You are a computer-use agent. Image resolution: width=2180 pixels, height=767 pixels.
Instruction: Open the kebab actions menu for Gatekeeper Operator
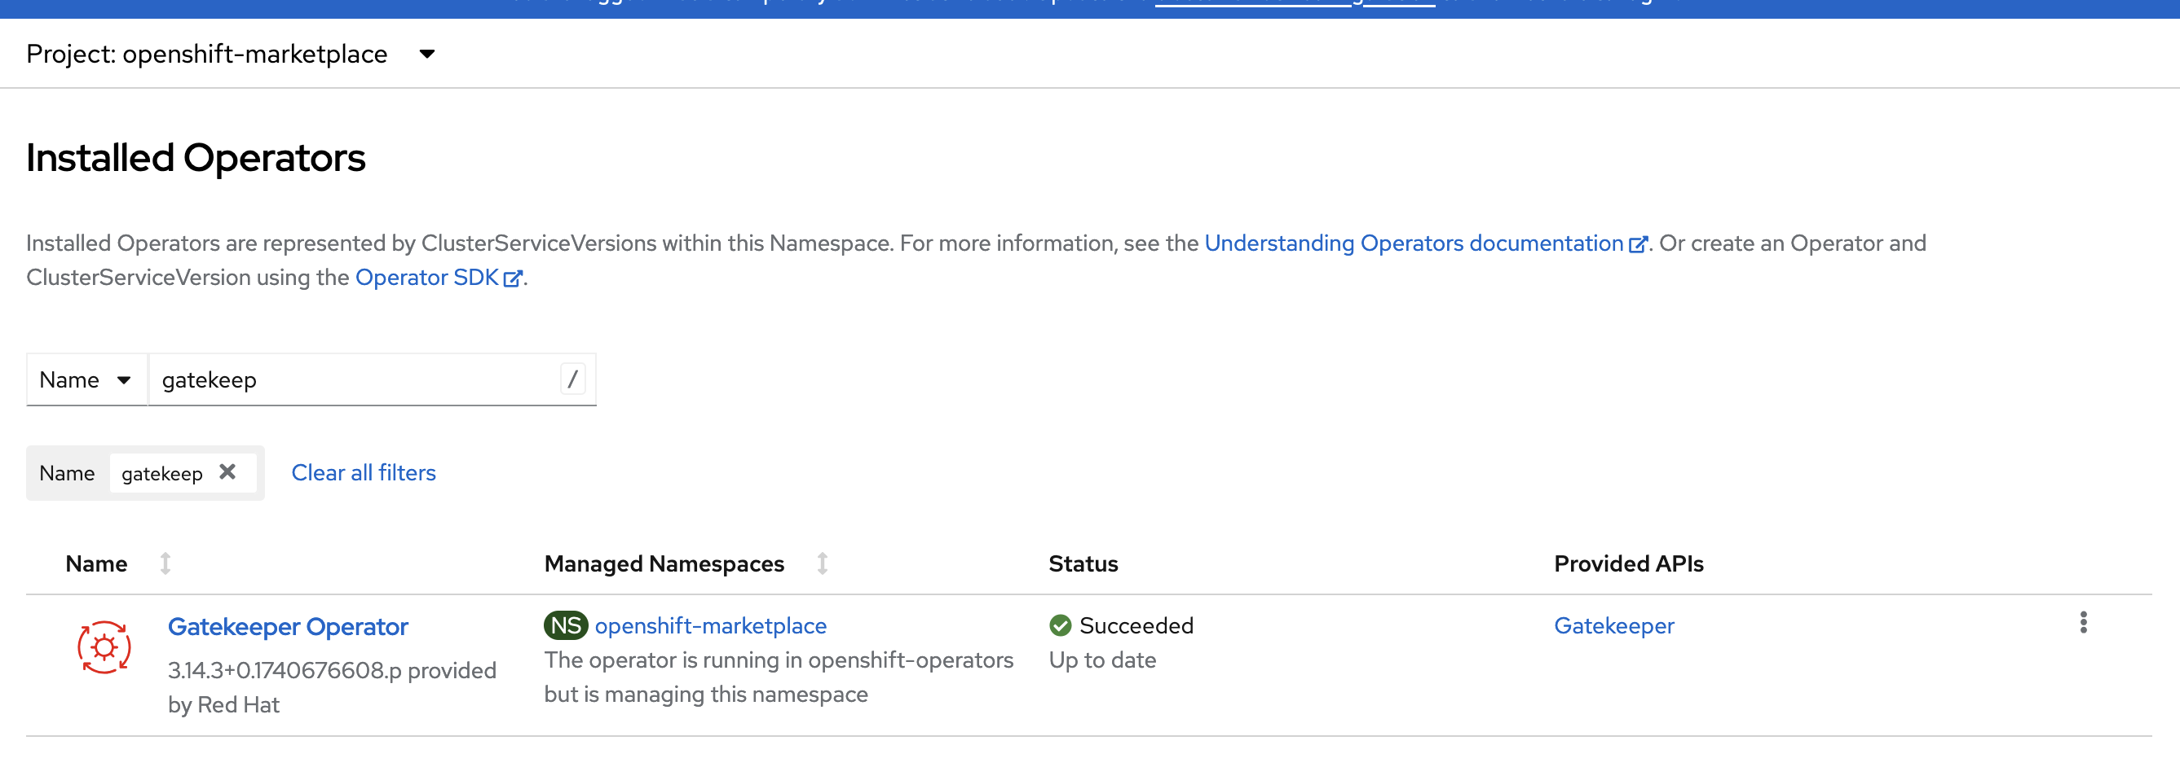click(x=2083, y=623)
